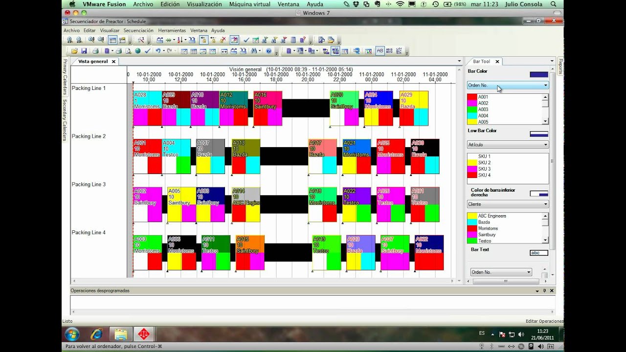Screen dimensions: 626x352
Task: Click the binoculars search icon
Action: point(254,51)
